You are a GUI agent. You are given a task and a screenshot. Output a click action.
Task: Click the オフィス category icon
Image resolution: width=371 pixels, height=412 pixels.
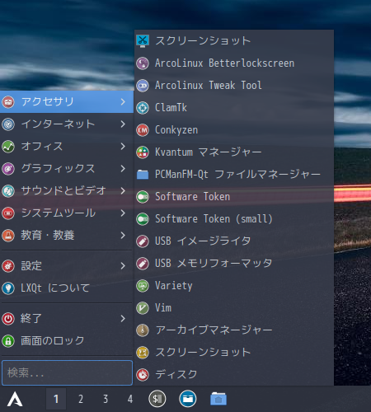[x=8, y=147]
